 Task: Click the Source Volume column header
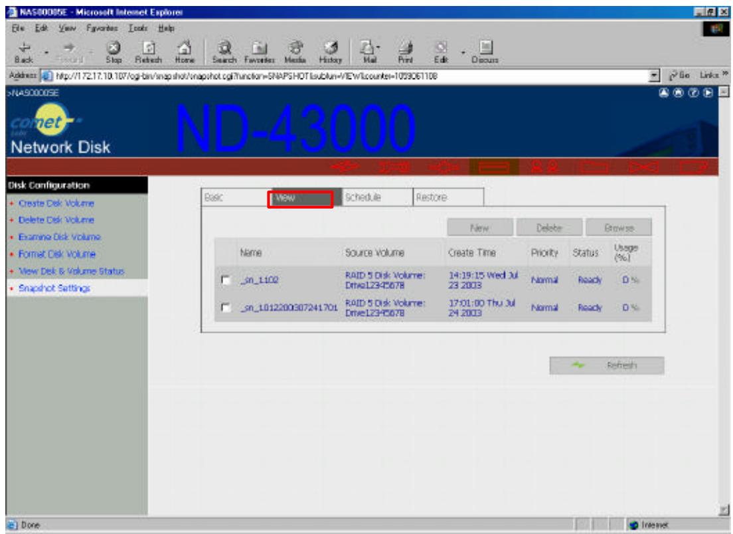pyautogui.click(x=374, y=252)
